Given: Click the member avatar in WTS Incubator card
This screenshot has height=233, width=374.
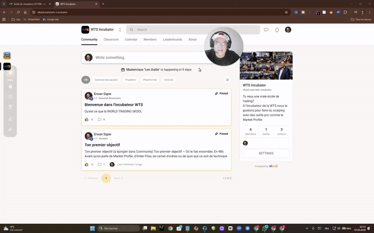Looking at the screenshot, I should click(245, 143).
